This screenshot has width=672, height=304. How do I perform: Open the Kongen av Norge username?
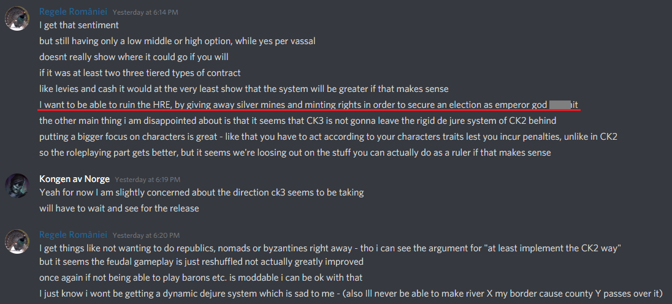coord(74,179)
